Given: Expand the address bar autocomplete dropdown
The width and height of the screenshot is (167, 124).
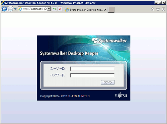Looking at the screenshot, I should (49, 9).
